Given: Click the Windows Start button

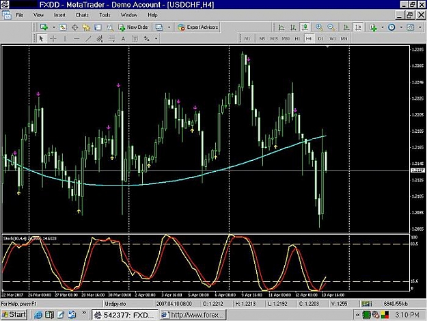Looking at the screenshot, I should pyautogui.click(x=14, y=315).
